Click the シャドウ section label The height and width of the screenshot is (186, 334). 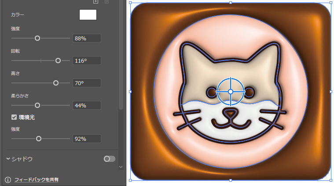(22, 159)
